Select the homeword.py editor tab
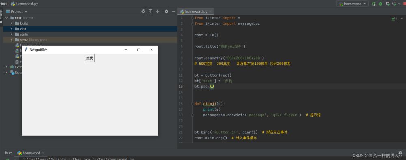 click(196, 11)
